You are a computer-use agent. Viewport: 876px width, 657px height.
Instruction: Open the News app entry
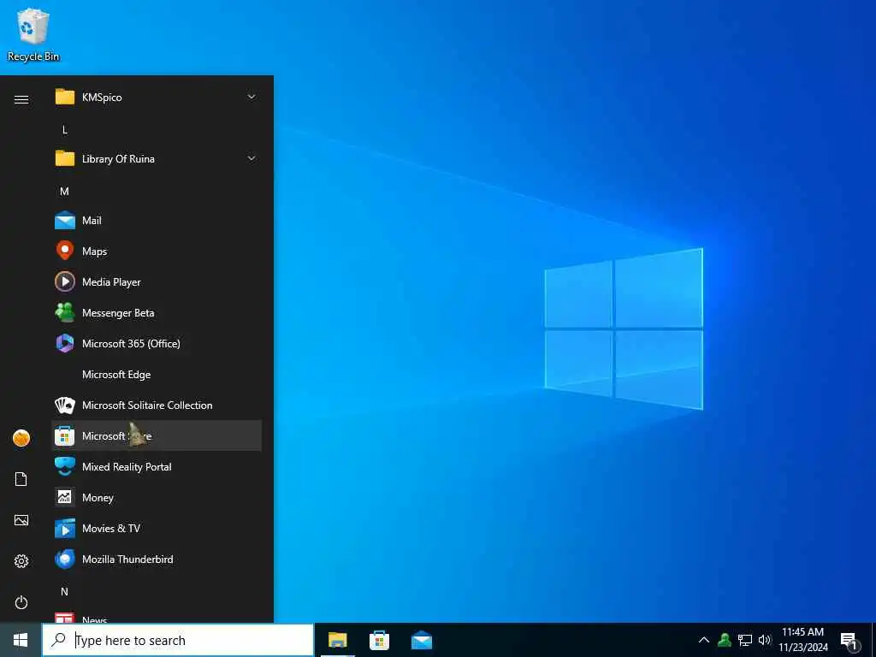157,618
